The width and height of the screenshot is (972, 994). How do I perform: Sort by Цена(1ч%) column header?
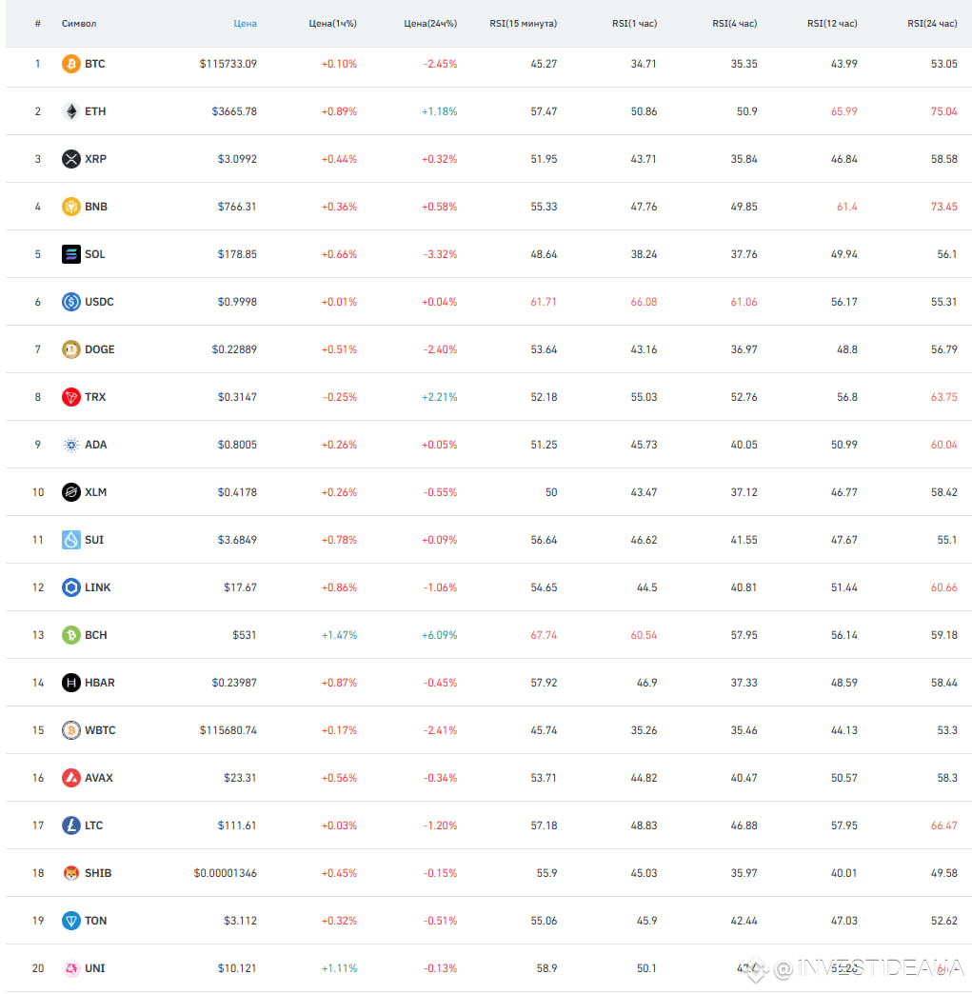[333, 24]
